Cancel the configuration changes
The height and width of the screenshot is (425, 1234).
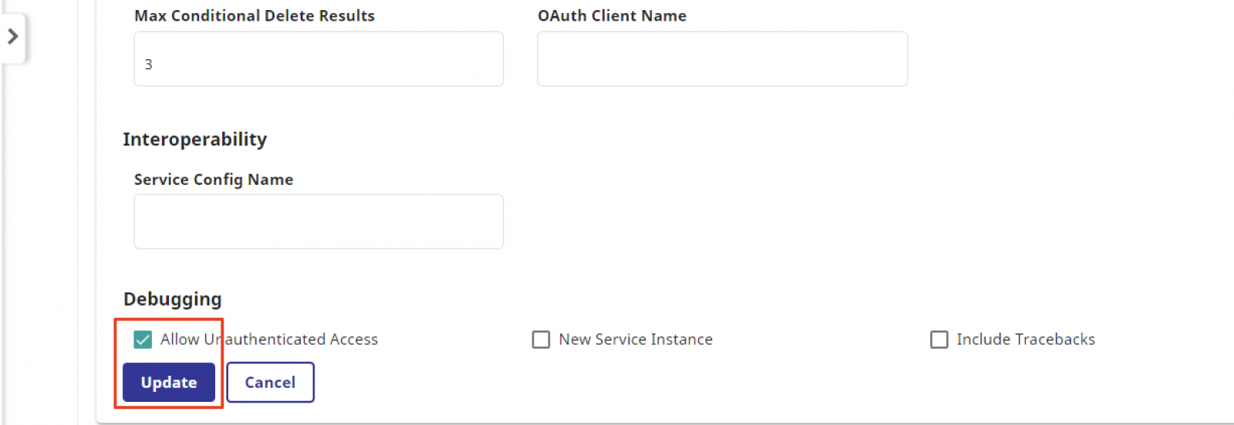tap(270, 383)
